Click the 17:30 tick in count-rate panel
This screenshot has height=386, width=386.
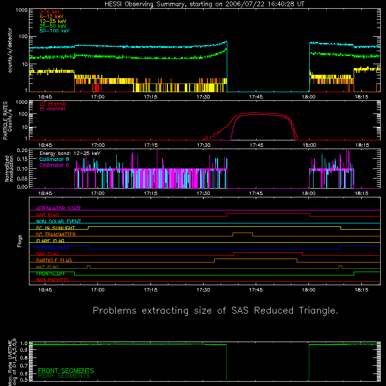click(203, 97)
